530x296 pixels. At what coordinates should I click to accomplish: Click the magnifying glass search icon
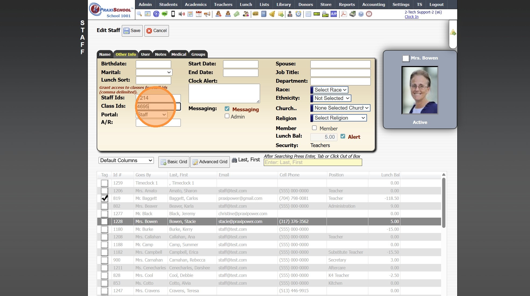point(139,14)
